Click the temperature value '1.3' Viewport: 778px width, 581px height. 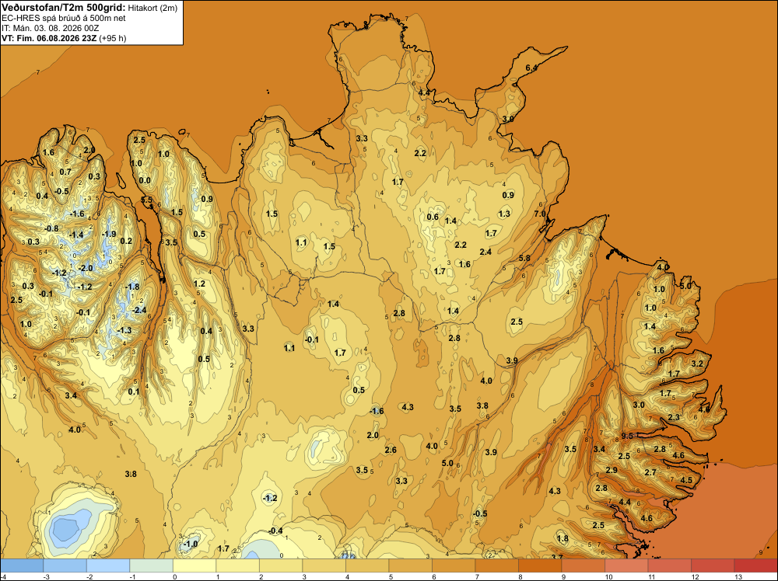(504, 214)
